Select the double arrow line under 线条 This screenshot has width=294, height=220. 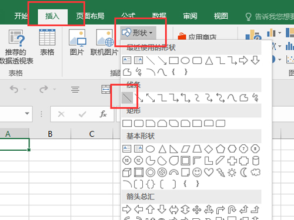[x=151, y=98]
